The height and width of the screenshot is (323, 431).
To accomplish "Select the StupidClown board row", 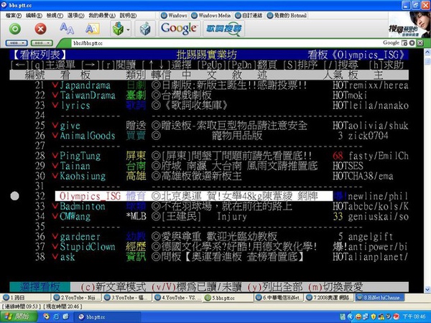I will (209, 247).
